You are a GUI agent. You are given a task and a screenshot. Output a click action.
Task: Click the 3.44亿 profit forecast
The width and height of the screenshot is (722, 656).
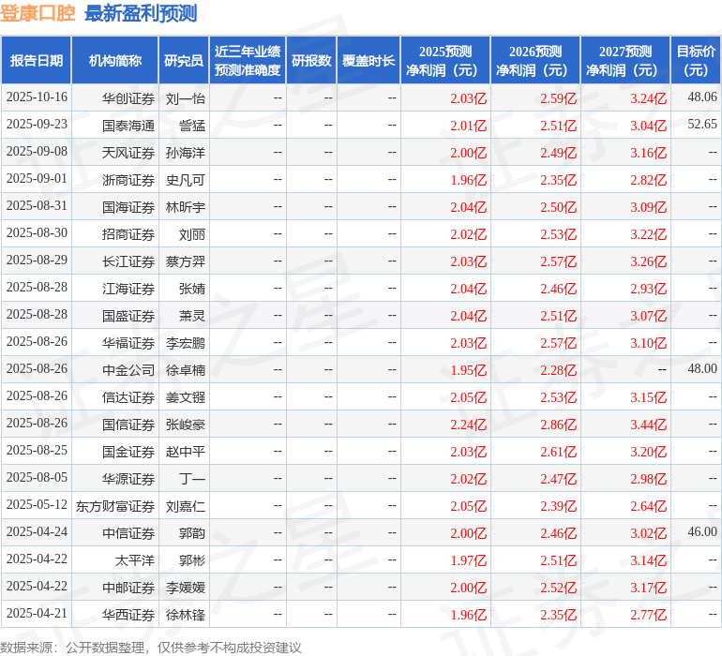(648, 425)
